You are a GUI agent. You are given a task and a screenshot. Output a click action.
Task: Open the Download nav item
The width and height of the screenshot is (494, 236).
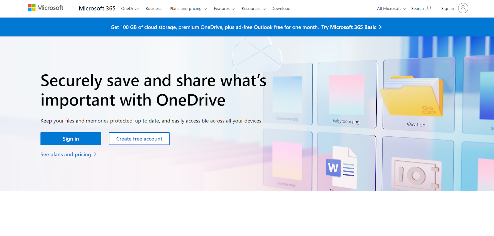(281, 9)
